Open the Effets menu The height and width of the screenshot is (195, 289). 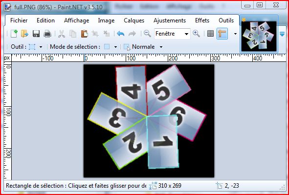pyautogui.click(x=202, y=20)
